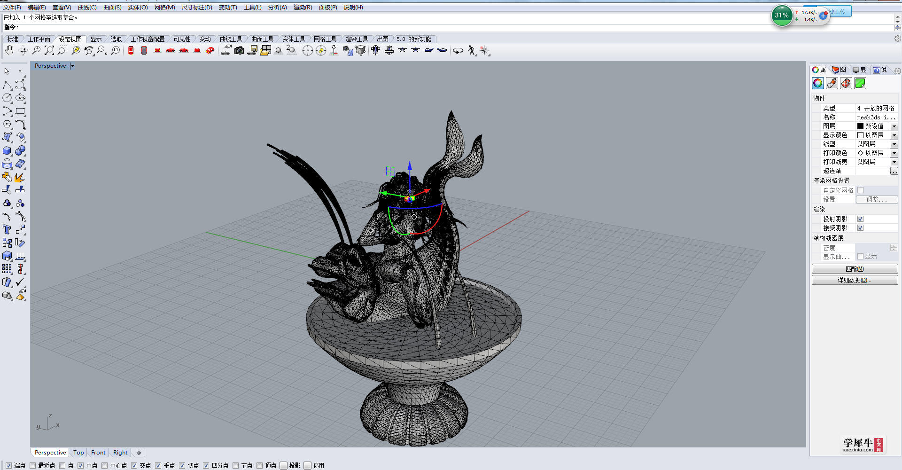The width and height of the screenshot is (902, 470).
Task: Open the 网格(M) menu
Action: [164, 8]
